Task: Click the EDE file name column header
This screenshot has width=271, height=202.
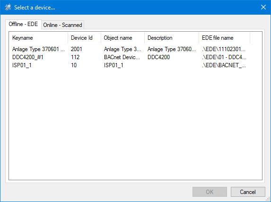Action: pos(224,38)
